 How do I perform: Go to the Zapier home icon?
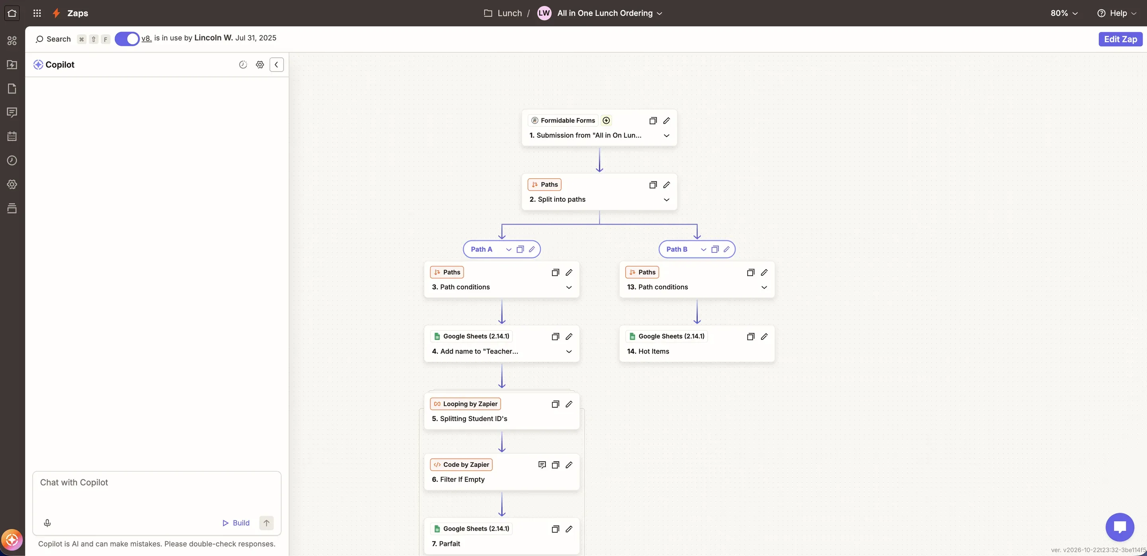coord(12,13)
